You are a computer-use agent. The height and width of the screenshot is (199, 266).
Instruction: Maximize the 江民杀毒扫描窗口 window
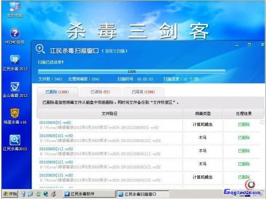tap(249, 45)
